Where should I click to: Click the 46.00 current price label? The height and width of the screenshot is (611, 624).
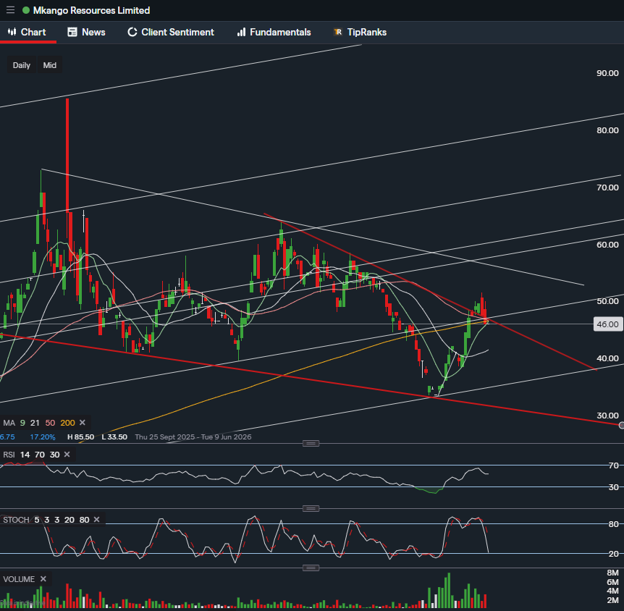click(x=607, y=324)
